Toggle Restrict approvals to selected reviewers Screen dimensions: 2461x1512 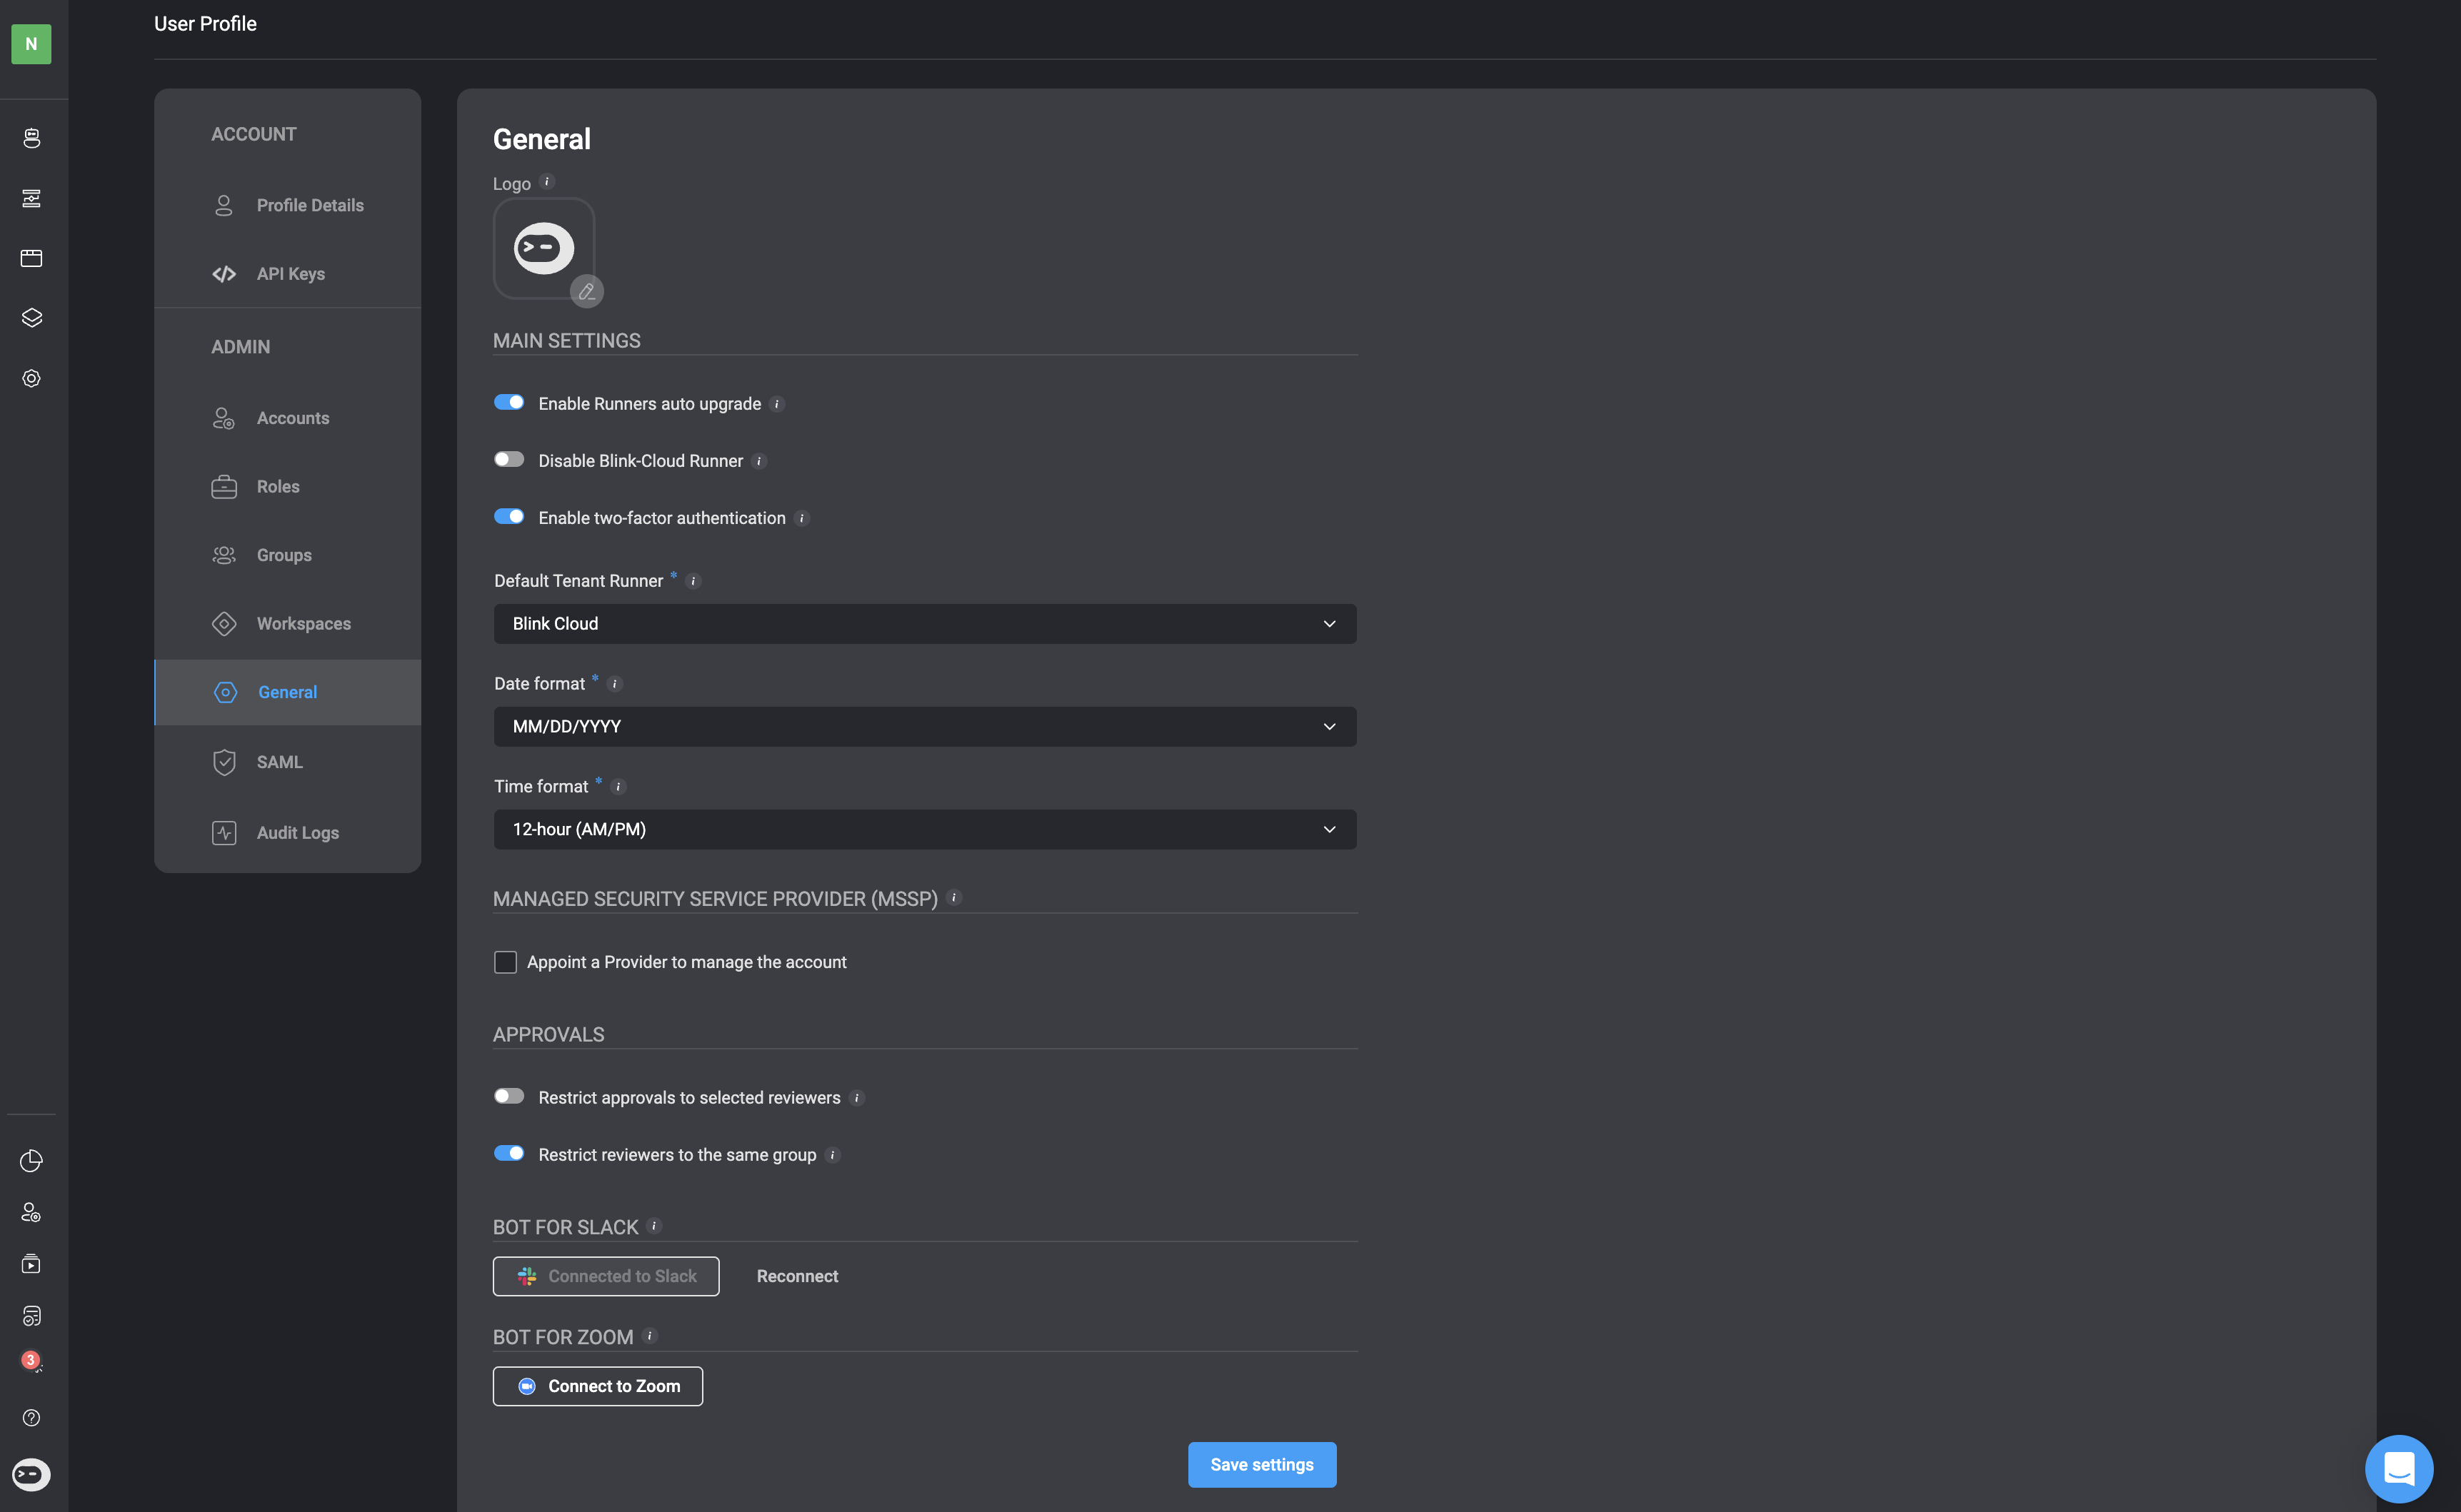coord(509,1096)
